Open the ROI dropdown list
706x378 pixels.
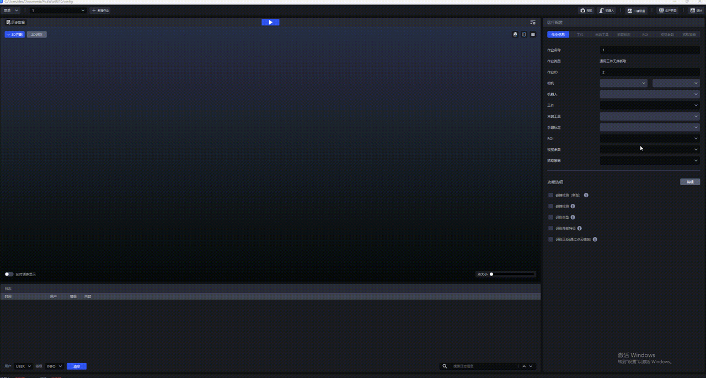pyautogui.click(x=649, y=138)
